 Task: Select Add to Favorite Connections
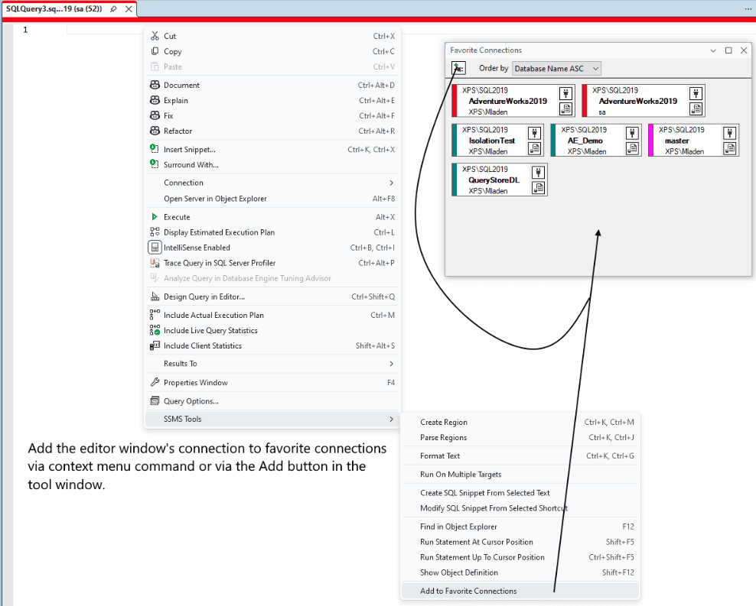pyautogui.click(x=468, y=591)
